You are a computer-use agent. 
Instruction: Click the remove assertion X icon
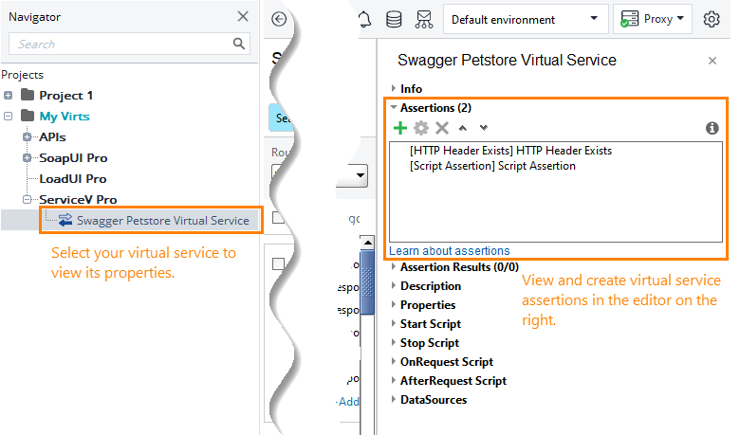click(x=442, y=128)
